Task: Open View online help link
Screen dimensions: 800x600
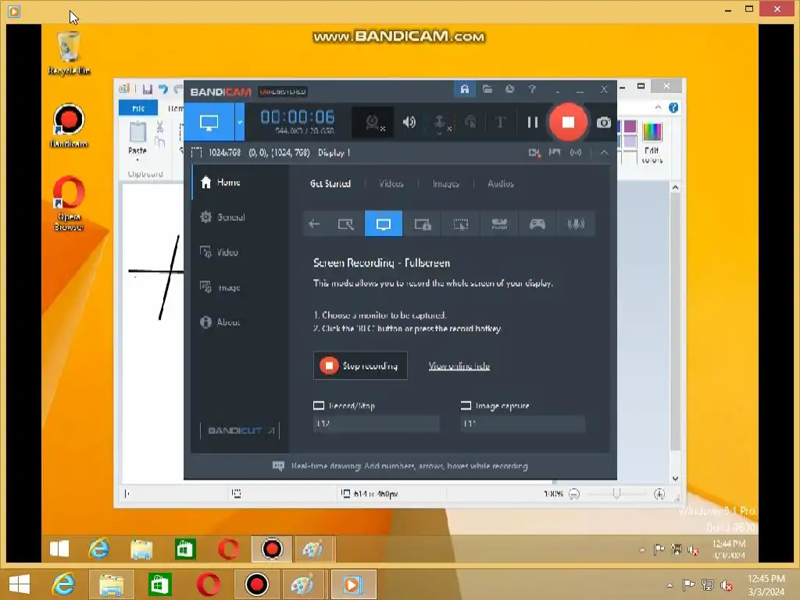Action: tap(459, 366)
